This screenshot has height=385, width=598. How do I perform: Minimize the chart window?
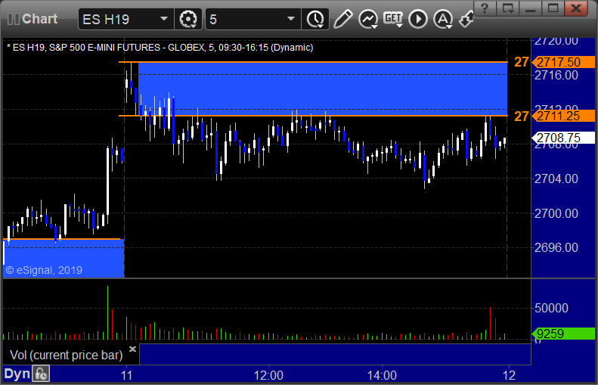(530, 8)
